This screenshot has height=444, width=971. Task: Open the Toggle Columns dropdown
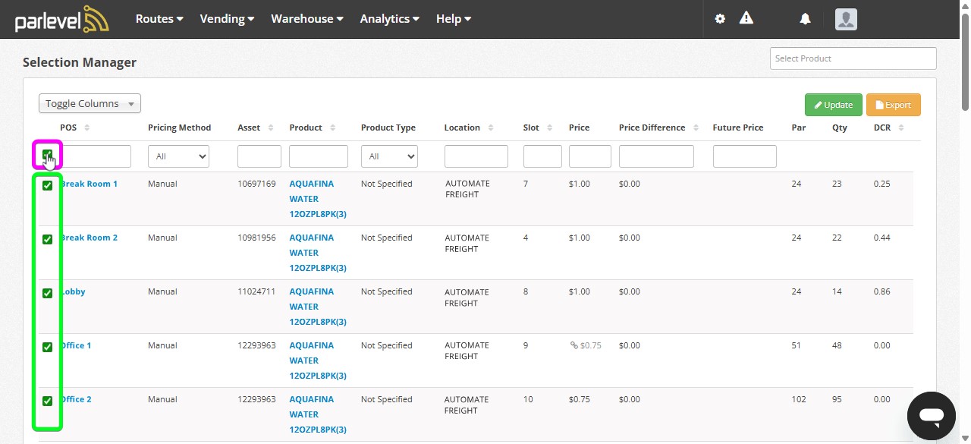pos(89,103)
